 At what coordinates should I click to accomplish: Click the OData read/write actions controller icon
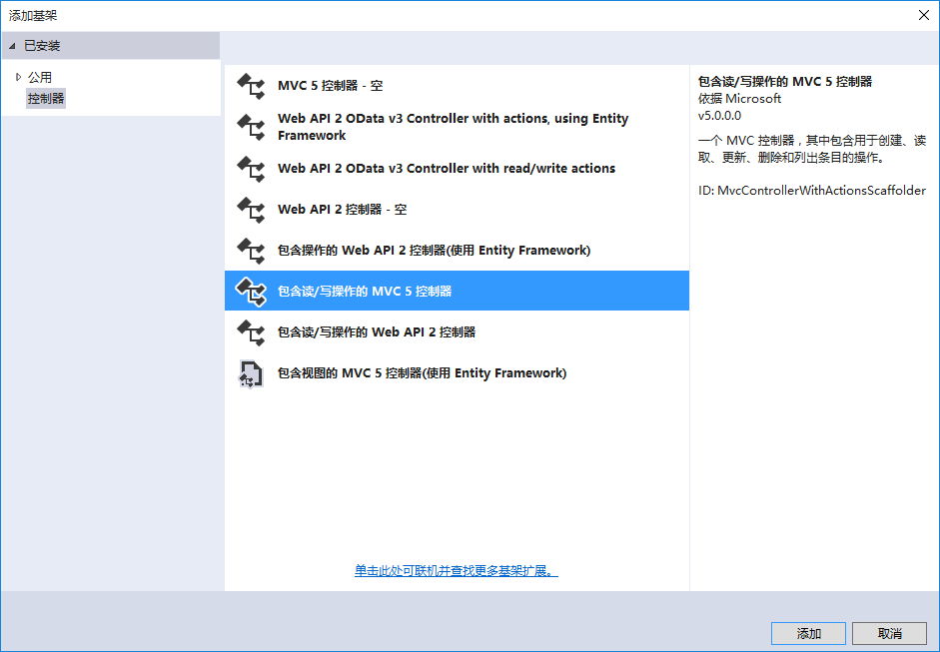[250, 169]
